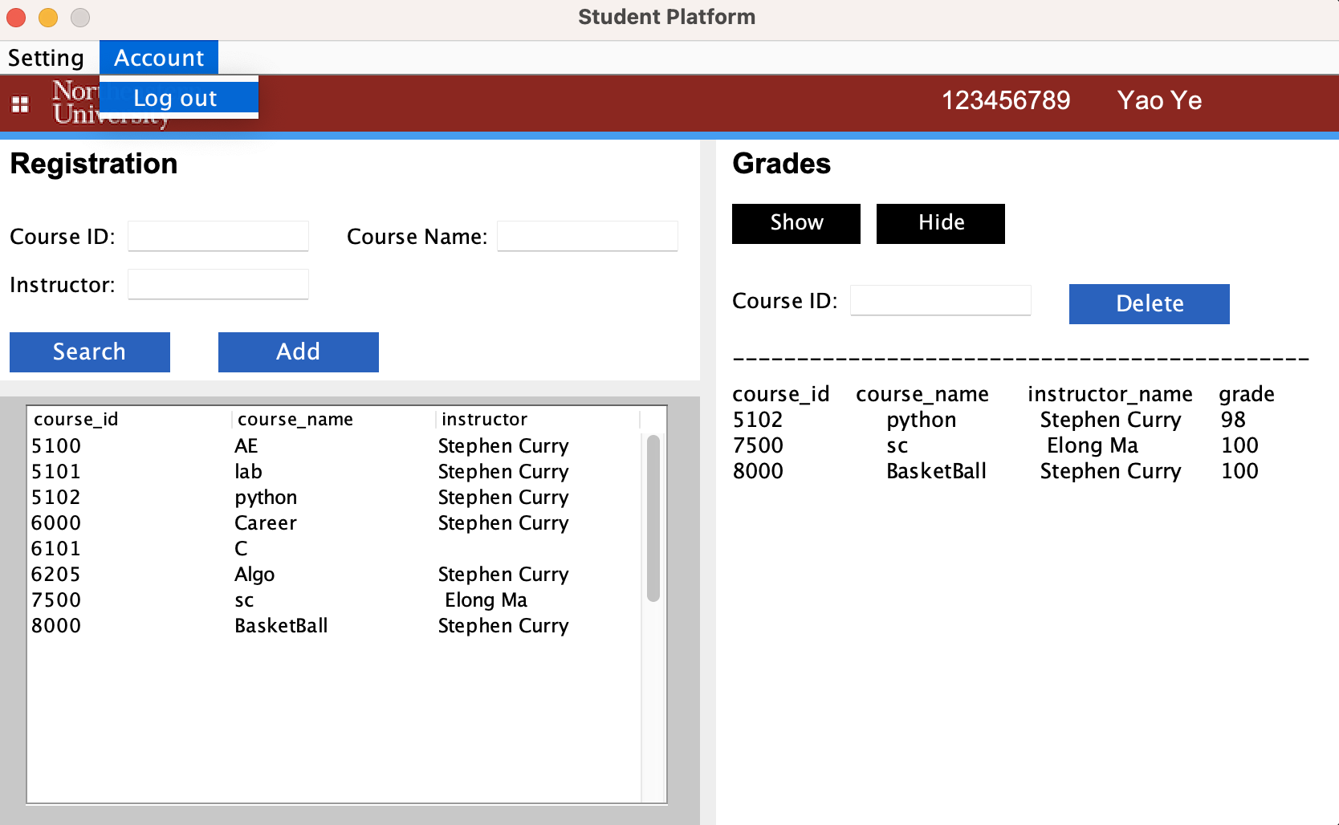Click the Grades heading
The height and width of the screenshot is (825, 1339).
(x=782, y=164)
